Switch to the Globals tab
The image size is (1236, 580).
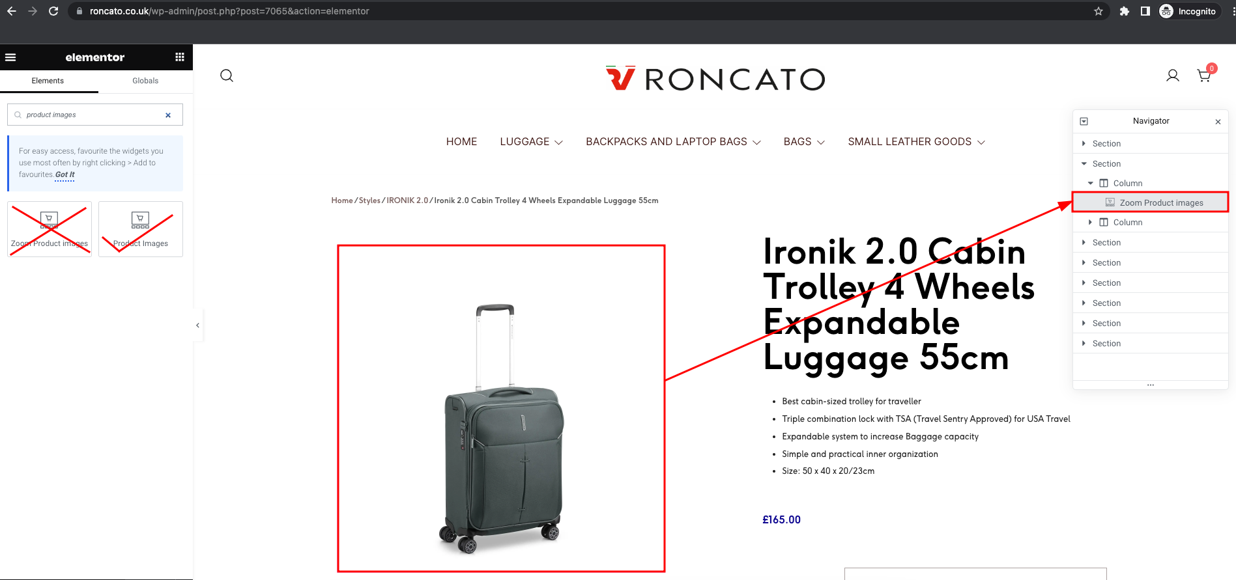coord(145,81)
